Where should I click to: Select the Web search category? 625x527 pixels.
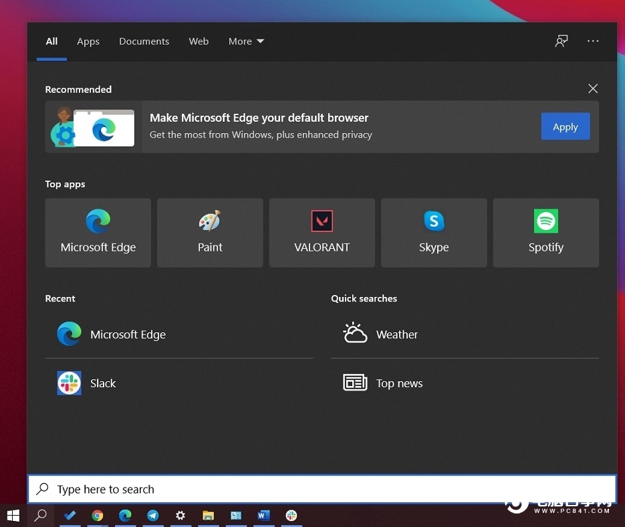[x=199, y=41]
